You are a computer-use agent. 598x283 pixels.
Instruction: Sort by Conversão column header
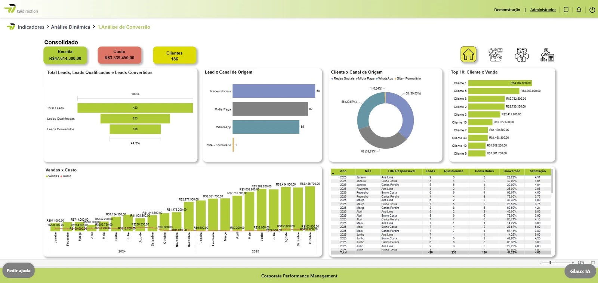click(512, 171)
